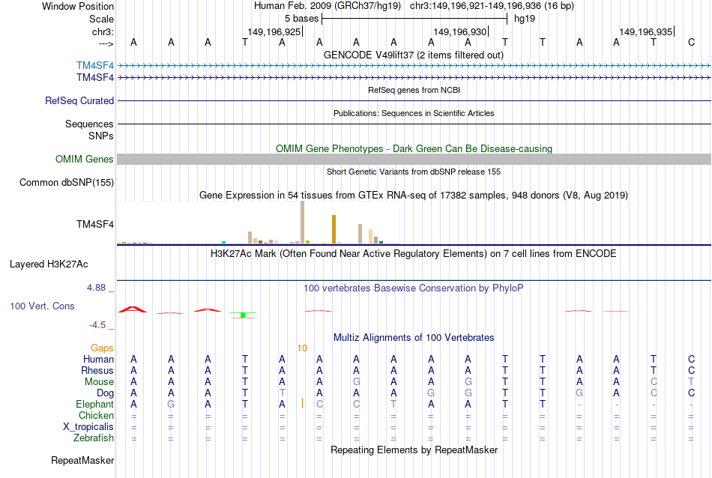
Task: Click the '5 bases' scale bar label
Action: 301,19
